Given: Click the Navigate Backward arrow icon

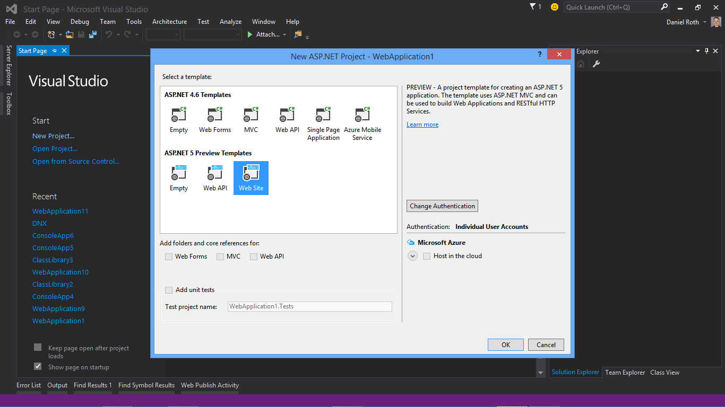Looking at the screenshot, I should point(17,34).
